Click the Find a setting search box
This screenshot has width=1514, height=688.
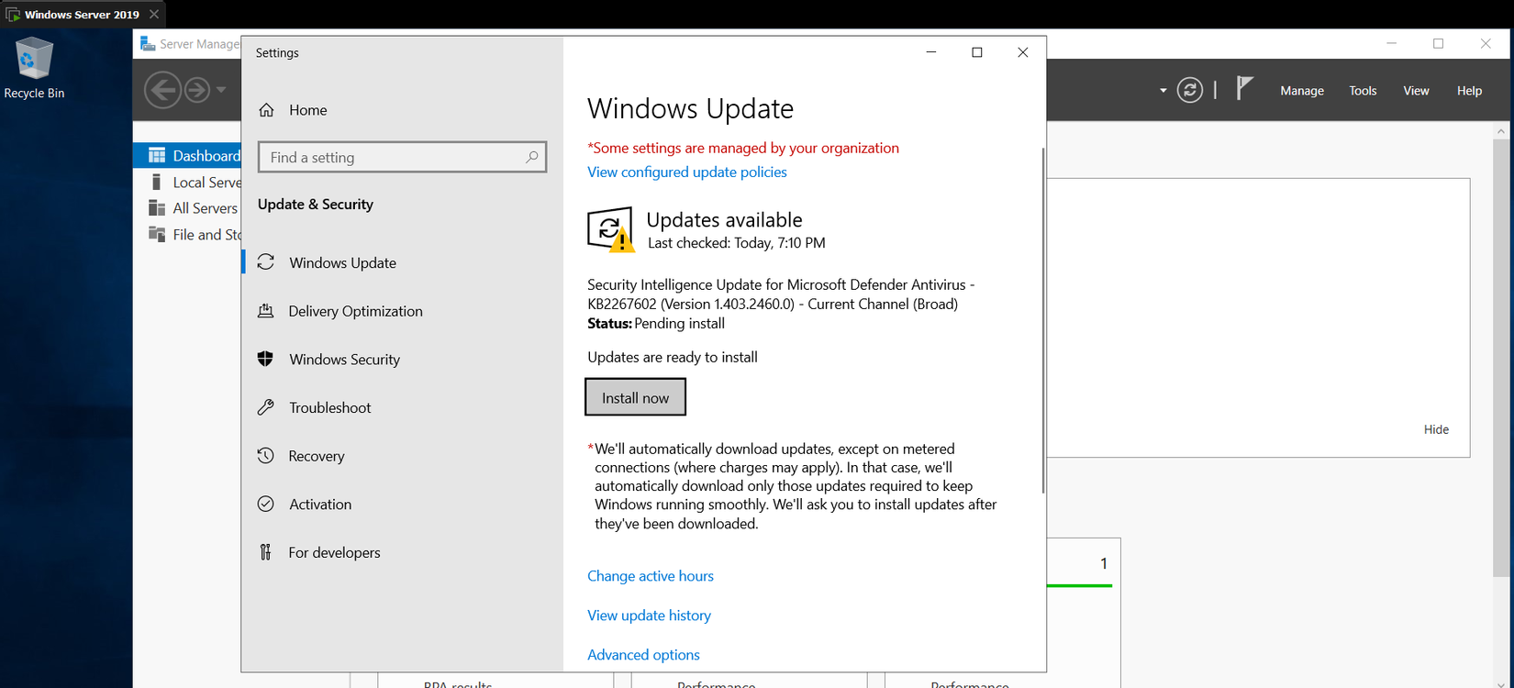402,157
